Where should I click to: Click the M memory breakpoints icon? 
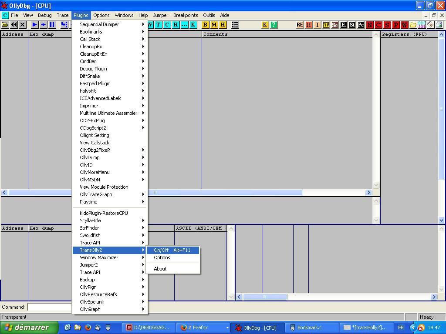pyautogui.click(x=214, y=25)
